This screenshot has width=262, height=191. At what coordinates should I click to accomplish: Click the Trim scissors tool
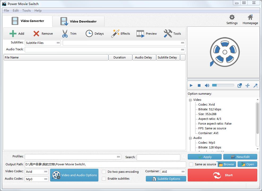(x=65, y=34)
